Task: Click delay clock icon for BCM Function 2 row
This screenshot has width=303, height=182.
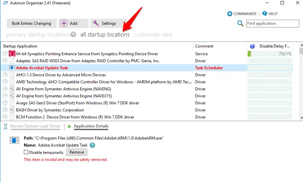Action: pos(5,117)
